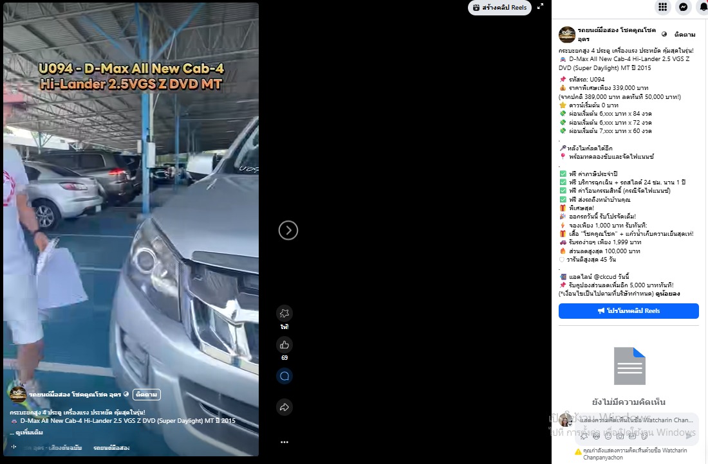The width and height of the screenshot is (708, 464).
Task: Click the document icon in the no-comments placeholder
Action: click(629, 366)
